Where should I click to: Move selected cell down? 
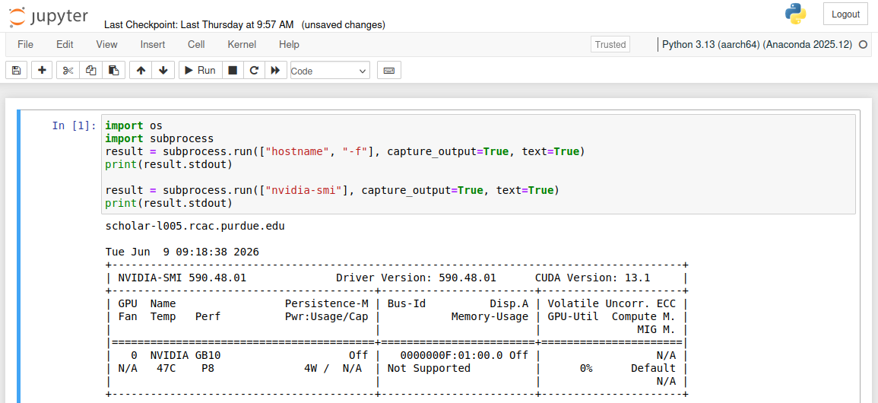pyautogui.click(x=163, y=71)
